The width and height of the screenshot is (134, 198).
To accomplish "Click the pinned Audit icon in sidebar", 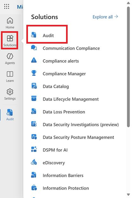I will 10,112.
